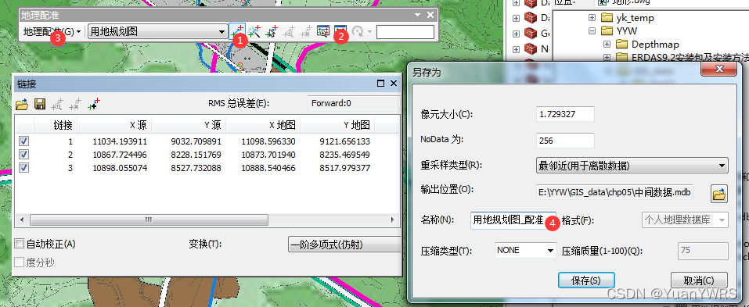
Task: Click the grayed Delete Link toolbar icon
Action: 306,32
